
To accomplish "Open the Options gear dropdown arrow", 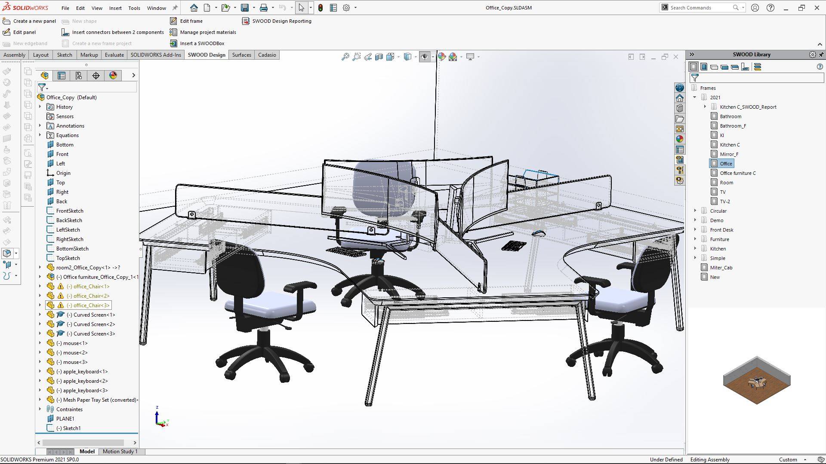I will tap(355, 8).
